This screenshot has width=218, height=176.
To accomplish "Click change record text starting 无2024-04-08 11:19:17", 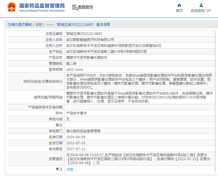I will click(x=138, y=159).
